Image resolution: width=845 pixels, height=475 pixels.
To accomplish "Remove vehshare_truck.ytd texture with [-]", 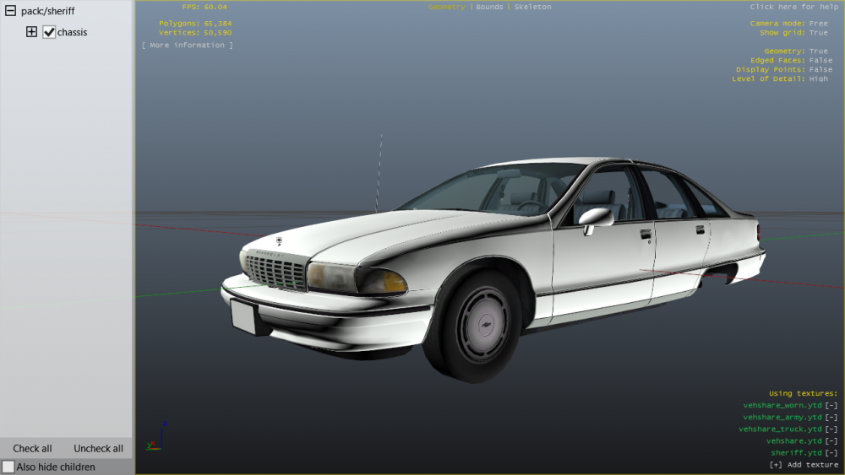I will tap(831, 429).
